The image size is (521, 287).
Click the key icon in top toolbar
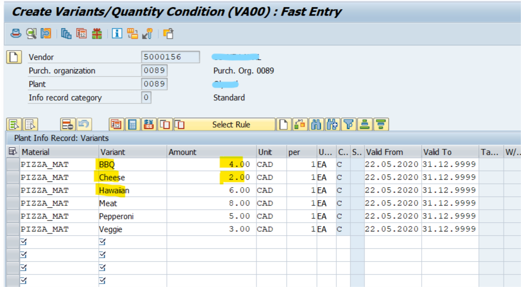[x=147, y=34]
